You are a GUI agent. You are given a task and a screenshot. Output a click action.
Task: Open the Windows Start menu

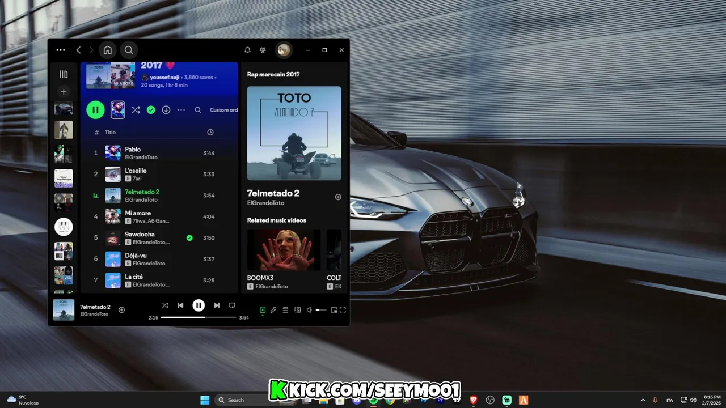point(205,400)
